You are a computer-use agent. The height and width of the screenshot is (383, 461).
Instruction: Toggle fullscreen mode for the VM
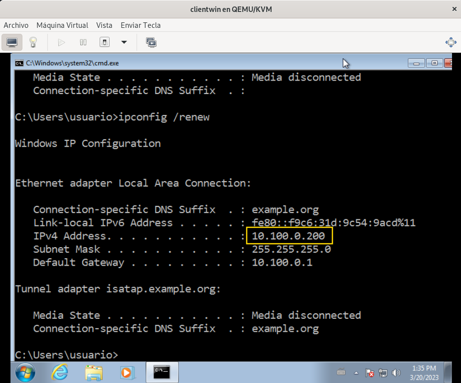click(450, 42)
